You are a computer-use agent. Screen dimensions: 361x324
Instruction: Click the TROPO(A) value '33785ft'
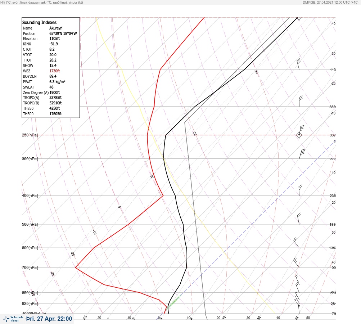tap(55, 98)
